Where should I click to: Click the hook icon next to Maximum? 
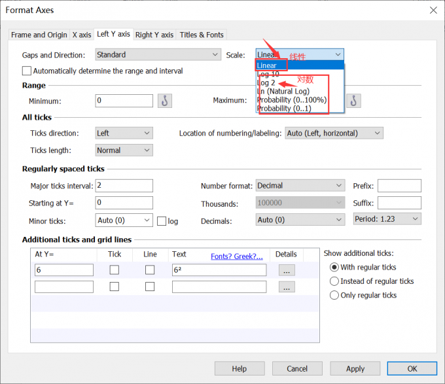click(x=354, y=101)
